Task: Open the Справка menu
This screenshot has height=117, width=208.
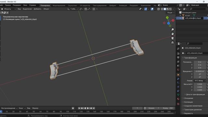Action: [32, 5]
